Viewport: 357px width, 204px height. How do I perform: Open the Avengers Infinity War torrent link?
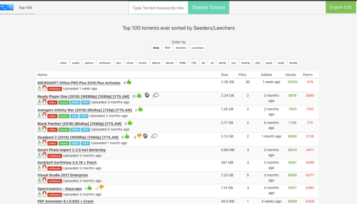[x=85, y=110]
